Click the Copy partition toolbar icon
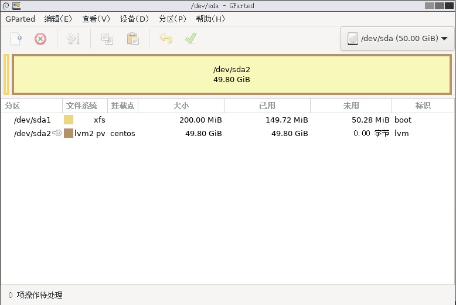The image size is (456, 305). click(x=107, y=39)
